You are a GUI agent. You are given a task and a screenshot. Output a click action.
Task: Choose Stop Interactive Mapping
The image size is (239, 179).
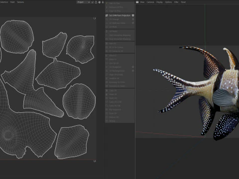point(119,39)
